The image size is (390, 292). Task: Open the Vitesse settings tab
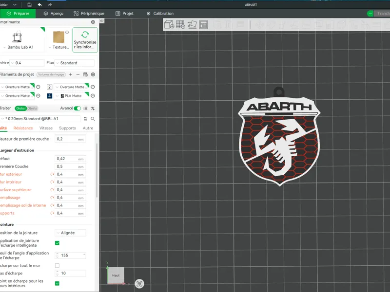click(46, 128)
